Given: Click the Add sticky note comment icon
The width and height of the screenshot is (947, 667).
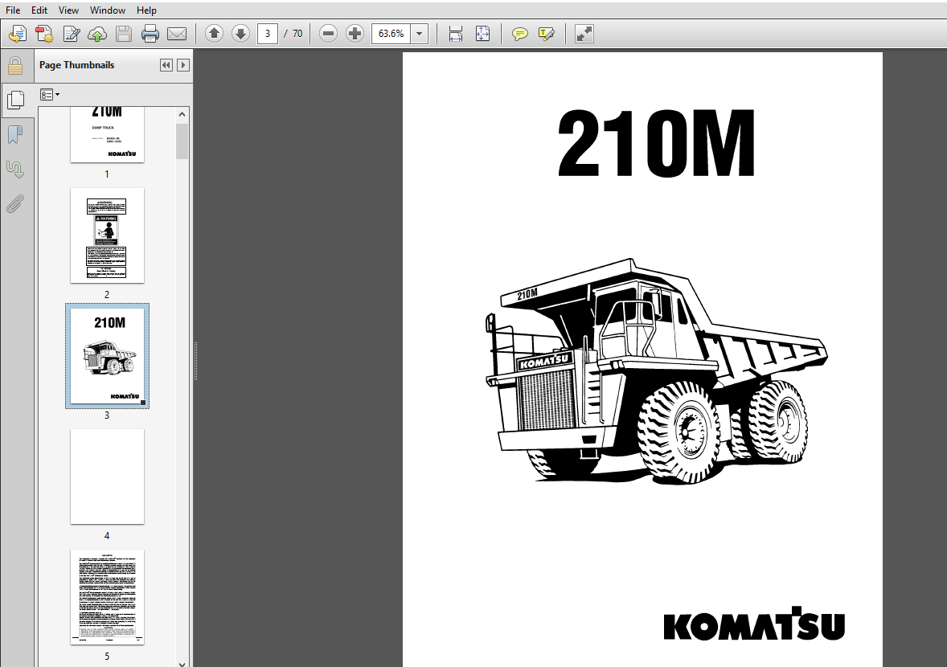Looking at the screenshot, I should 519,34.
